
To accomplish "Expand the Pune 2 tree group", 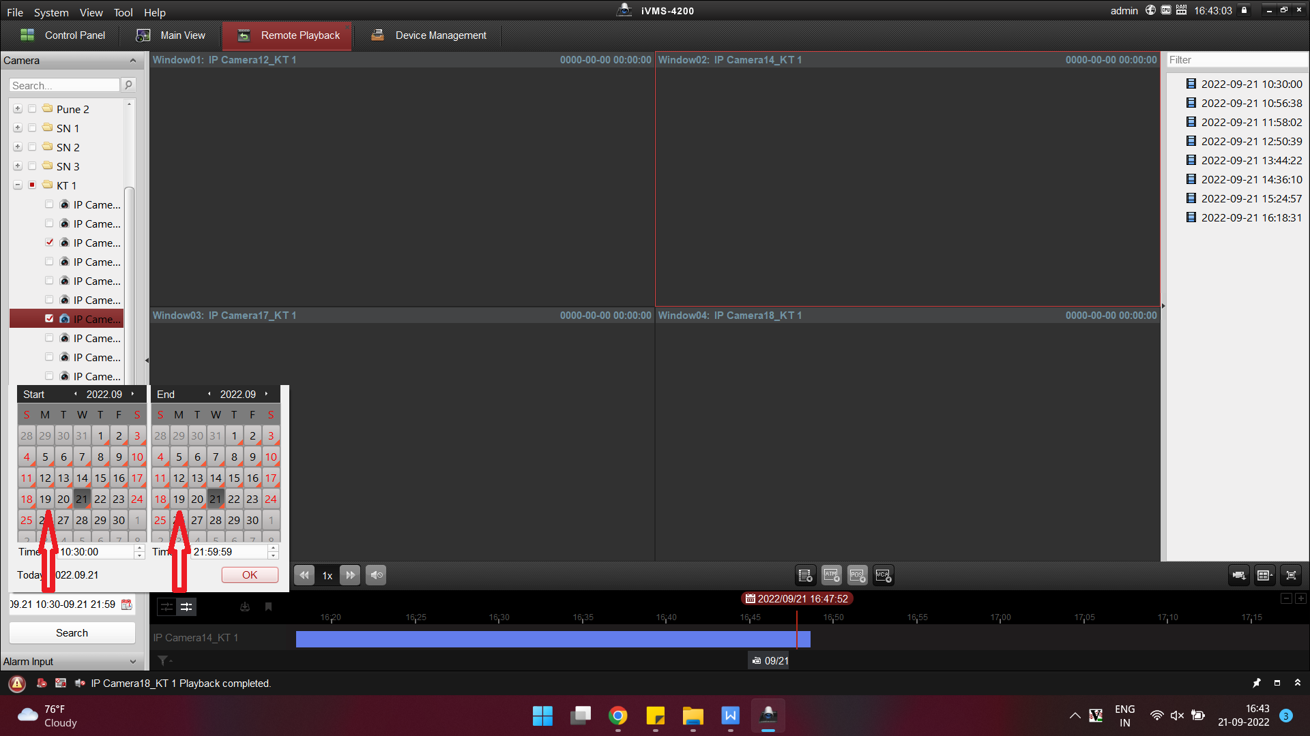I will pyautogui.click(x=18, y=109).
